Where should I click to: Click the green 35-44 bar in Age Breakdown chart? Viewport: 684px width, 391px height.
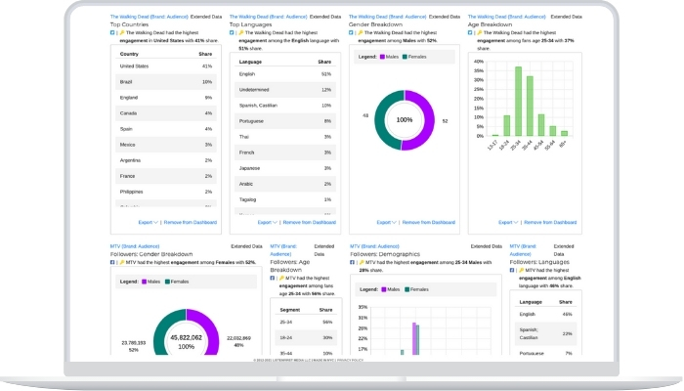coord(530,106)
